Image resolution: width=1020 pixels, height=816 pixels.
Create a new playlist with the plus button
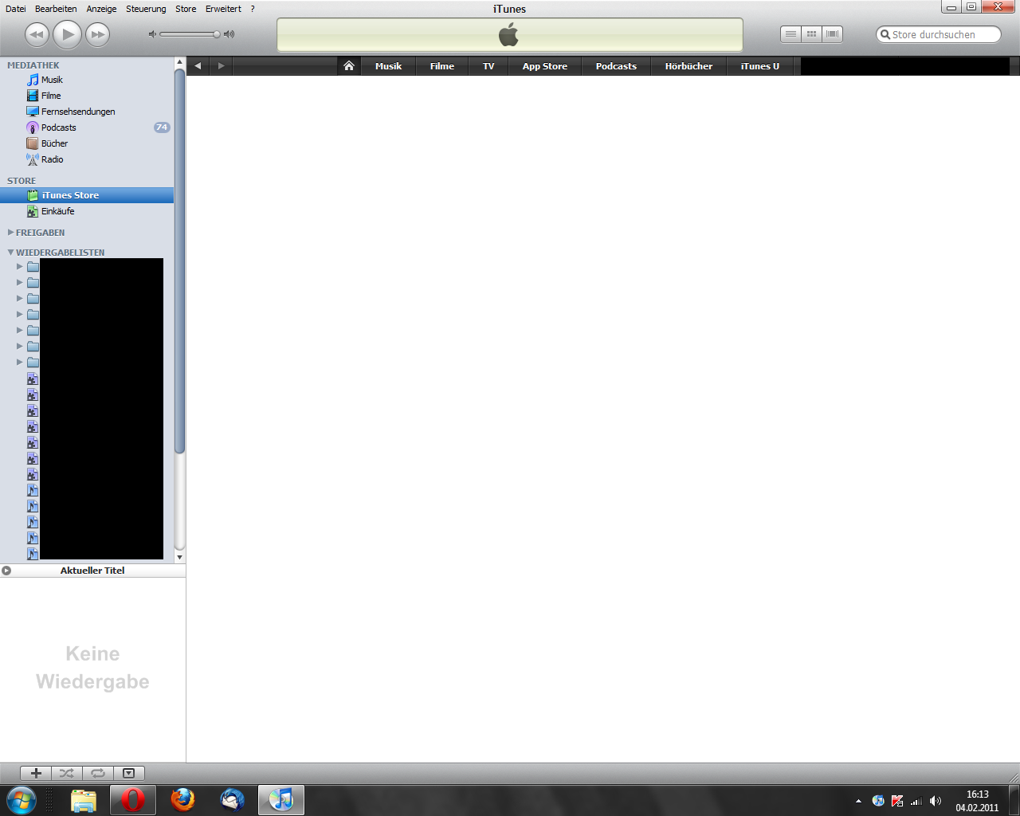pos(36,773)
